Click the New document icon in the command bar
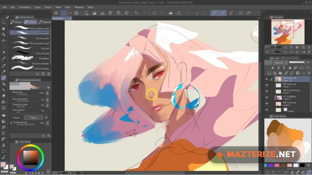Screen dimensions: 312x175 (x=86, y=13)
